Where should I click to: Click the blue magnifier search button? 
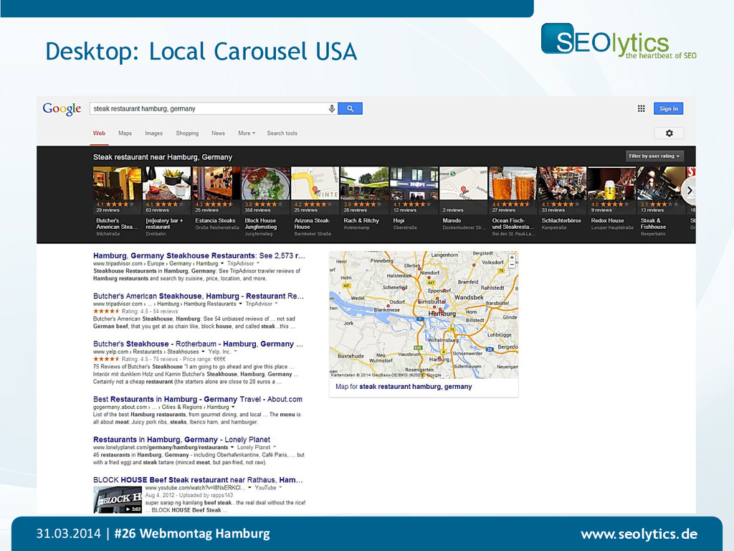coord(350,109)
